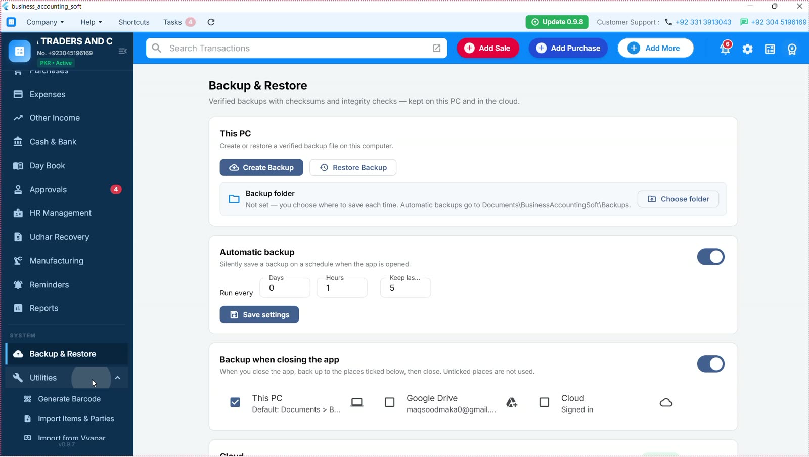
Task: Open Generate Barcode utility
Action: (69, 399)
